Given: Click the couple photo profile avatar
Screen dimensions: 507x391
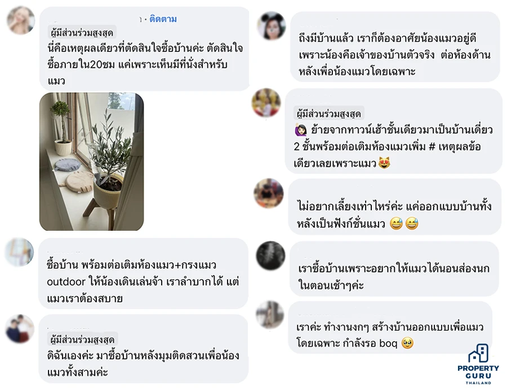Looking at the screenshot, I should (x=20, y=329).
